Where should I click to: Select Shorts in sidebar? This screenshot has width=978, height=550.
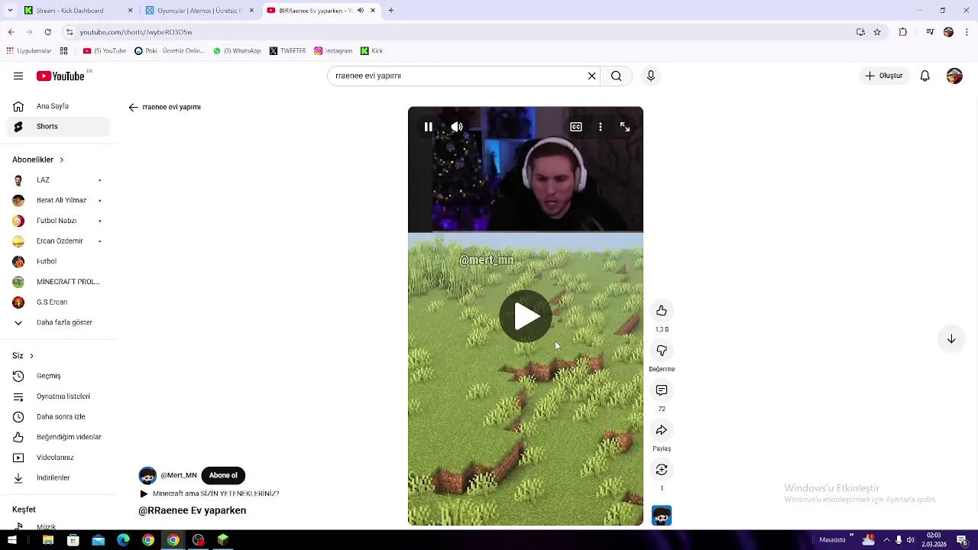point(58,127)
